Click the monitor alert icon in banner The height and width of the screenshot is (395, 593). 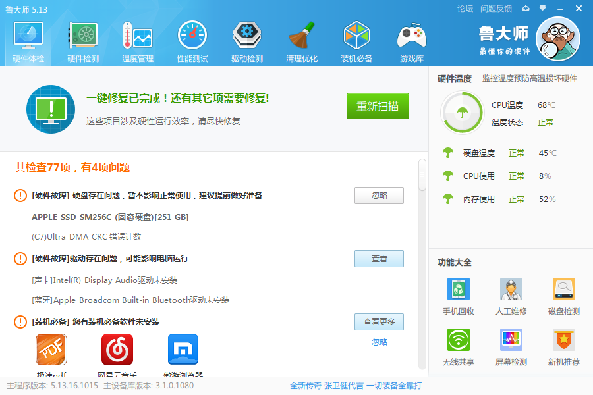51,109
